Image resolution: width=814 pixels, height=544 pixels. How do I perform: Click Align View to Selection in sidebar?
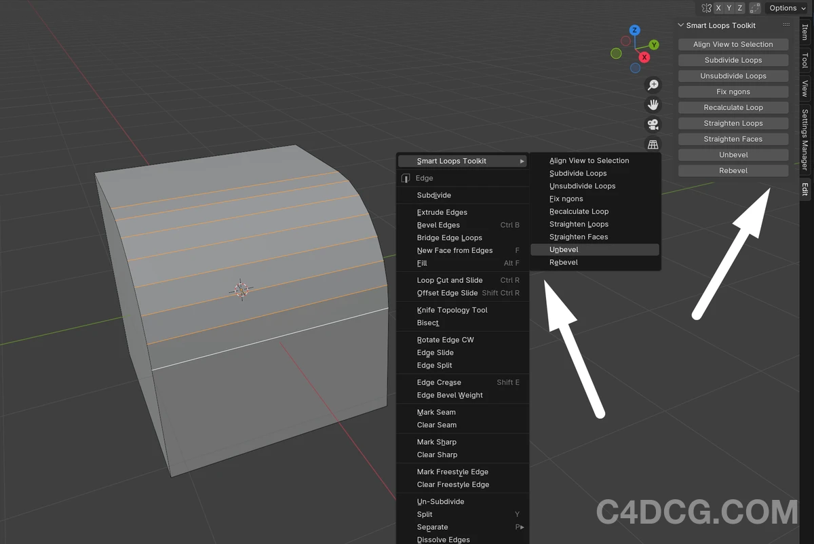click(x=733, y=43)
